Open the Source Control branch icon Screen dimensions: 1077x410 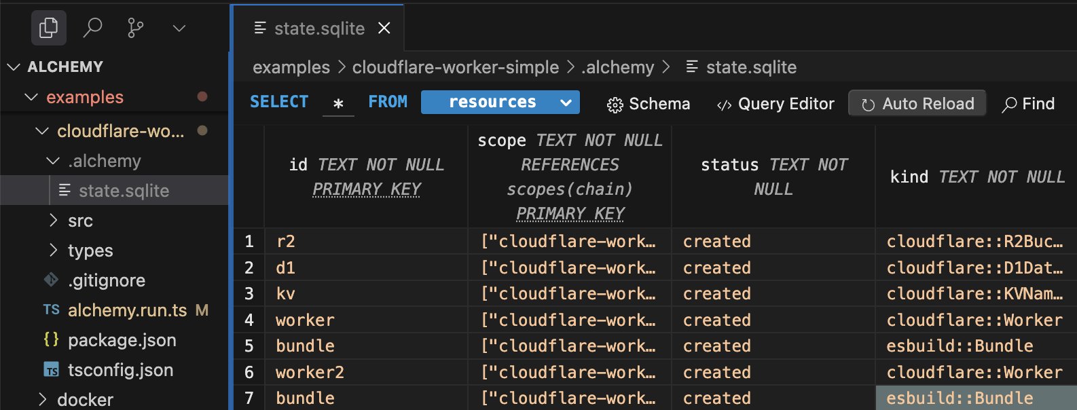[x=135, y=28]
